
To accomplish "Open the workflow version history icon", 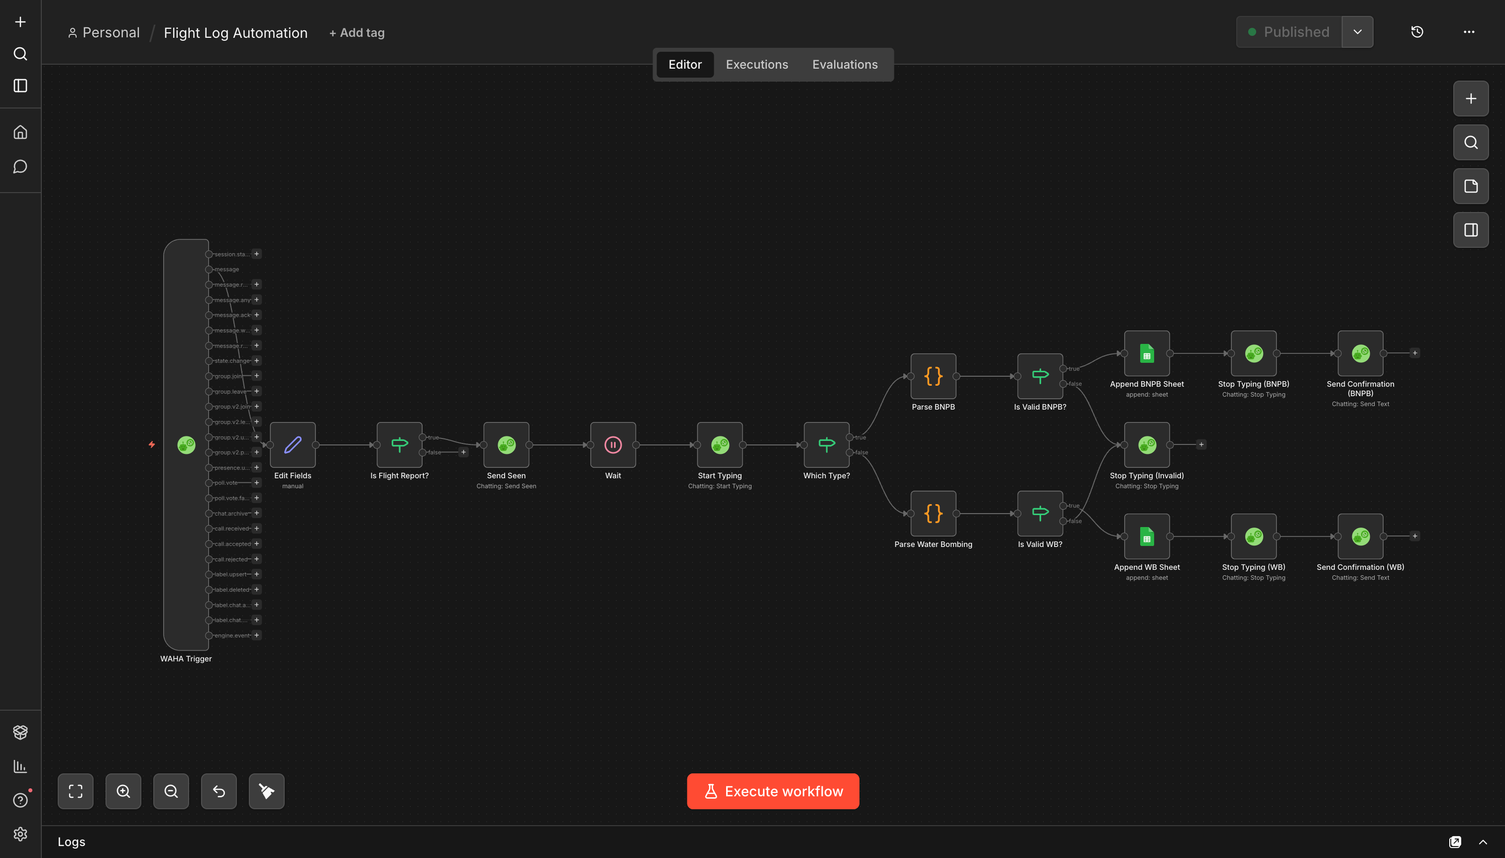I will (x=1417, y=32).
